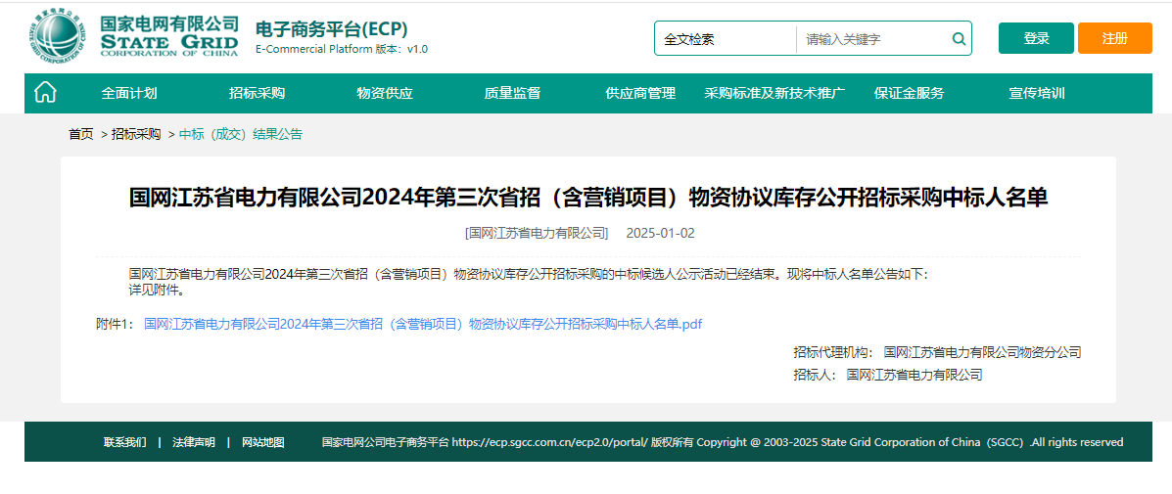Select 物资供应 in navigation bar
The image size is (1172, 494).
click(x=385, y=93)
